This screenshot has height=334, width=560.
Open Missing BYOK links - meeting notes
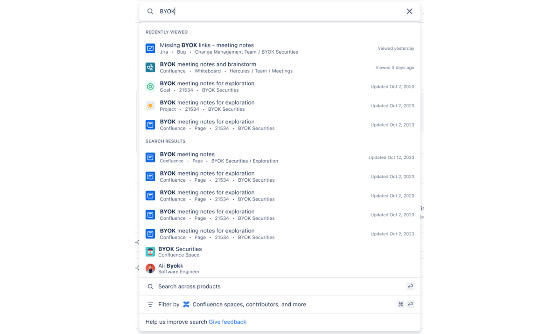280,48
